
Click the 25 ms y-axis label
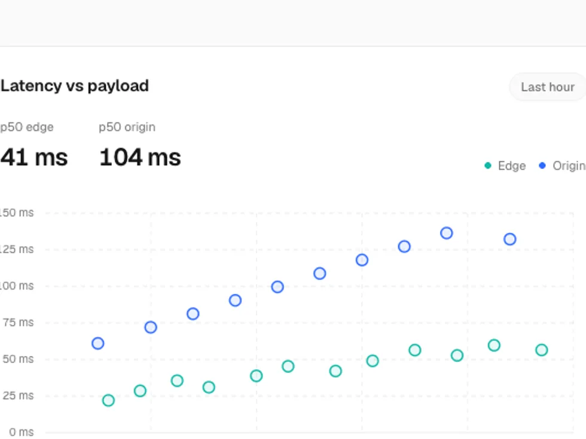pos(18,395)
